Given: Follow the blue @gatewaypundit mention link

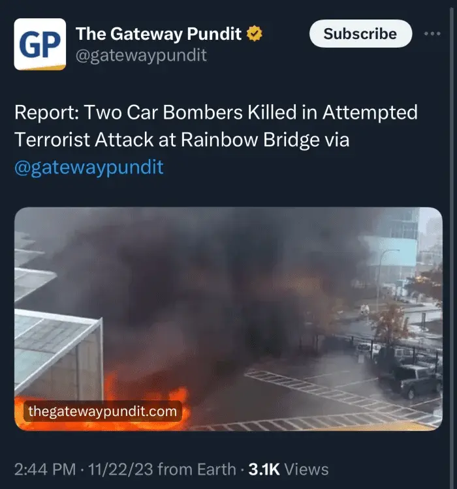Looking at the screenshot, I should (89, 167).
